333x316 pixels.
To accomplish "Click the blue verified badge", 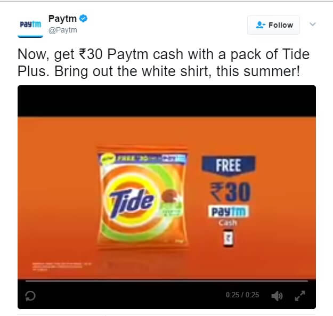I will (x=83, y=18).
